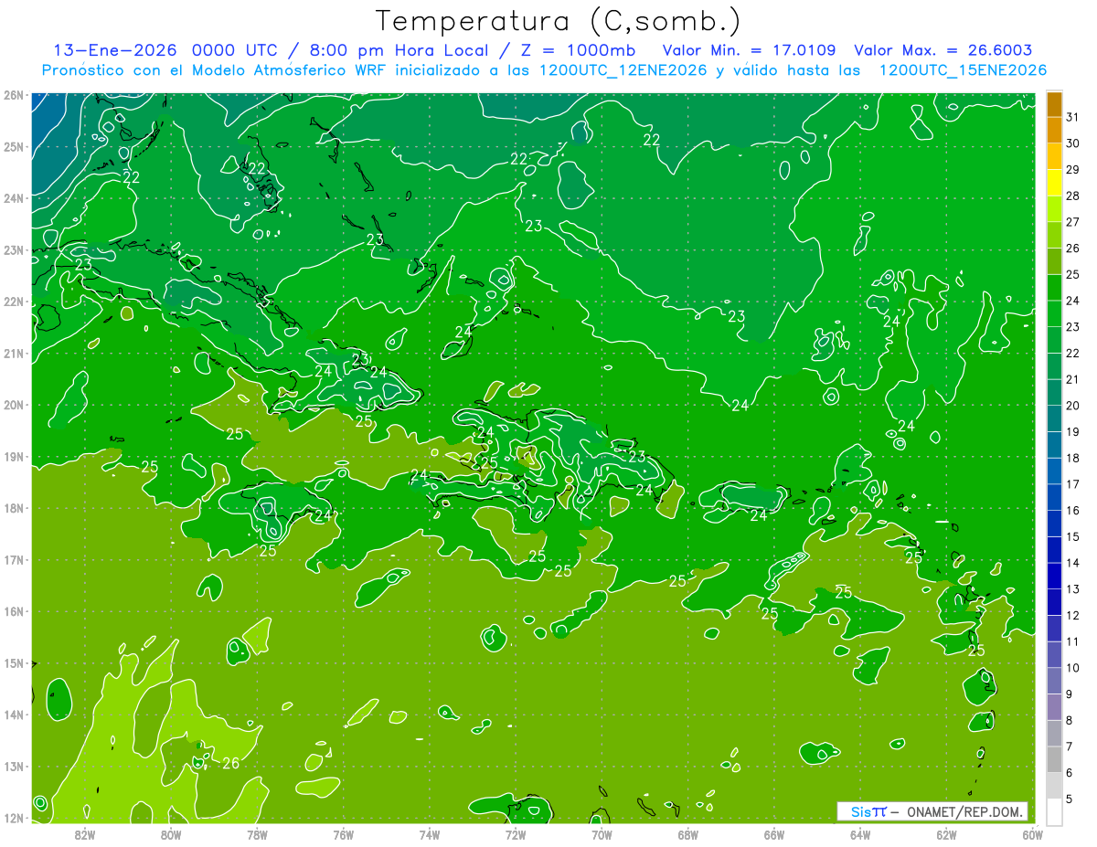Screen dimensions: 1097x847
Task: Click the 68W longitude axis label
Action: 688,834
